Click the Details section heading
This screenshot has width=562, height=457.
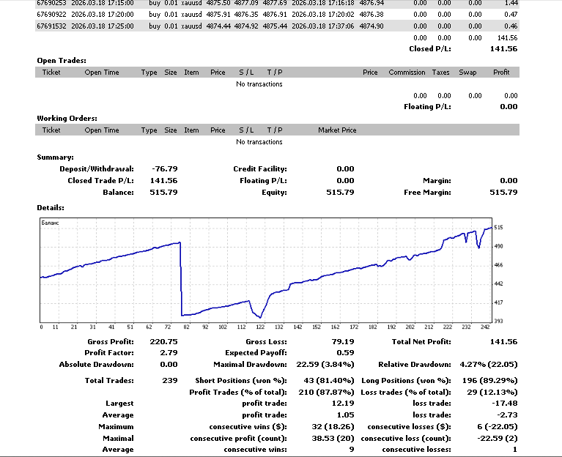[x=51, y=208]
